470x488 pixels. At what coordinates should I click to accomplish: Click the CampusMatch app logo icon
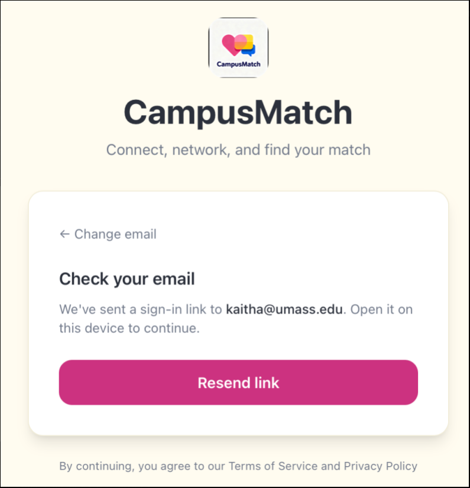click(x=238, y=48)
